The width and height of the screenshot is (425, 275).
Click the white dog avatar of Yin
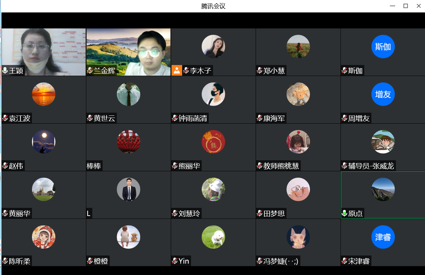click(213, 237)
